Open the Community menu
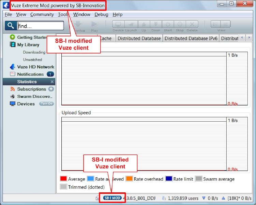The height and width of the screenshot is (205, 256). (42, 15)
